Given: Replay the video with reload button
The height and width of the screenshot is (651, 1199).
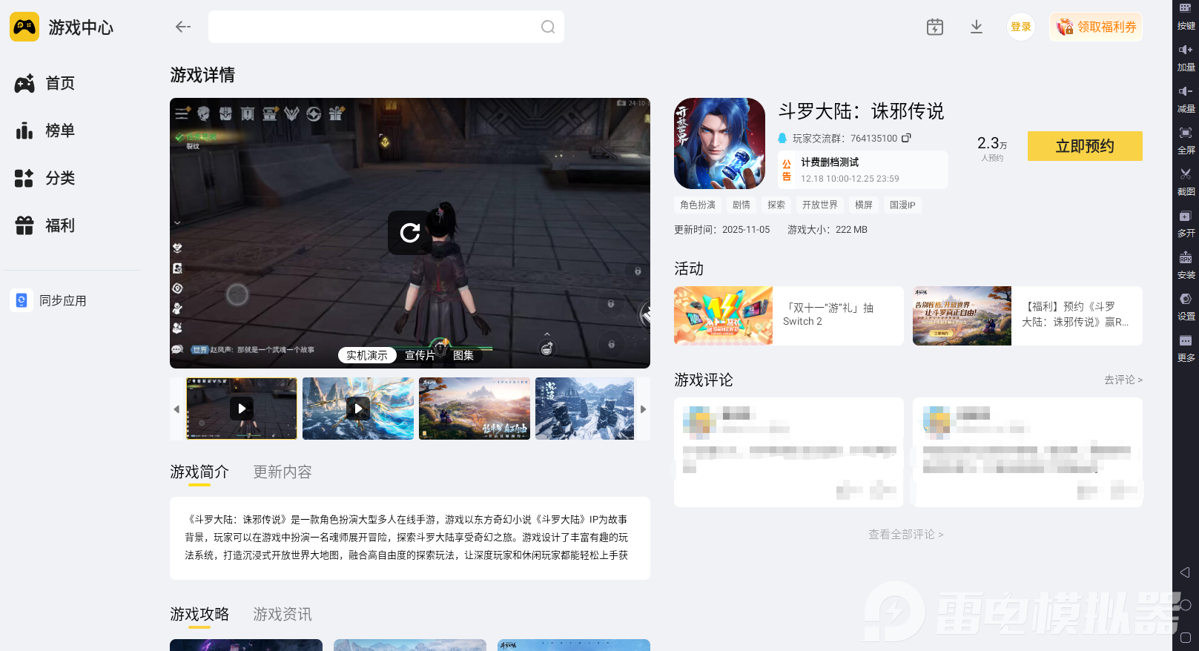Looking at the screenshot, I should pyautogui.click(x=409, y=233).
